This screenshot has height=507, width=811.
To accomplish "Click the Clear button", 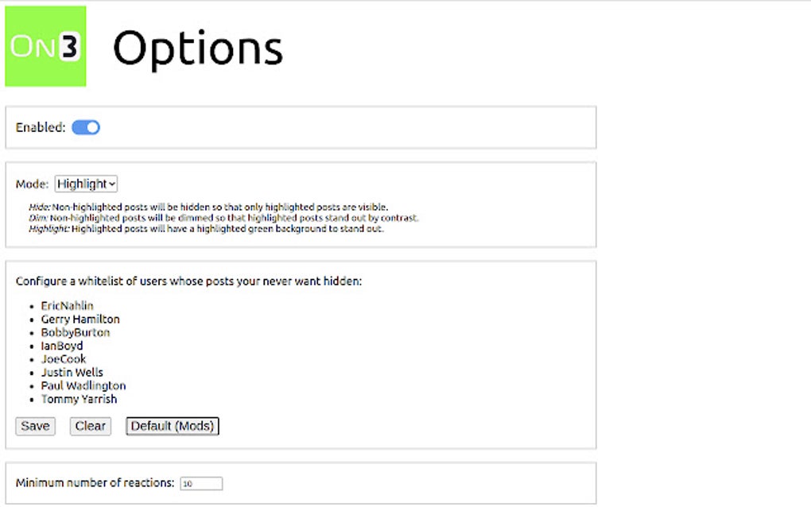I will coord(90,426).
